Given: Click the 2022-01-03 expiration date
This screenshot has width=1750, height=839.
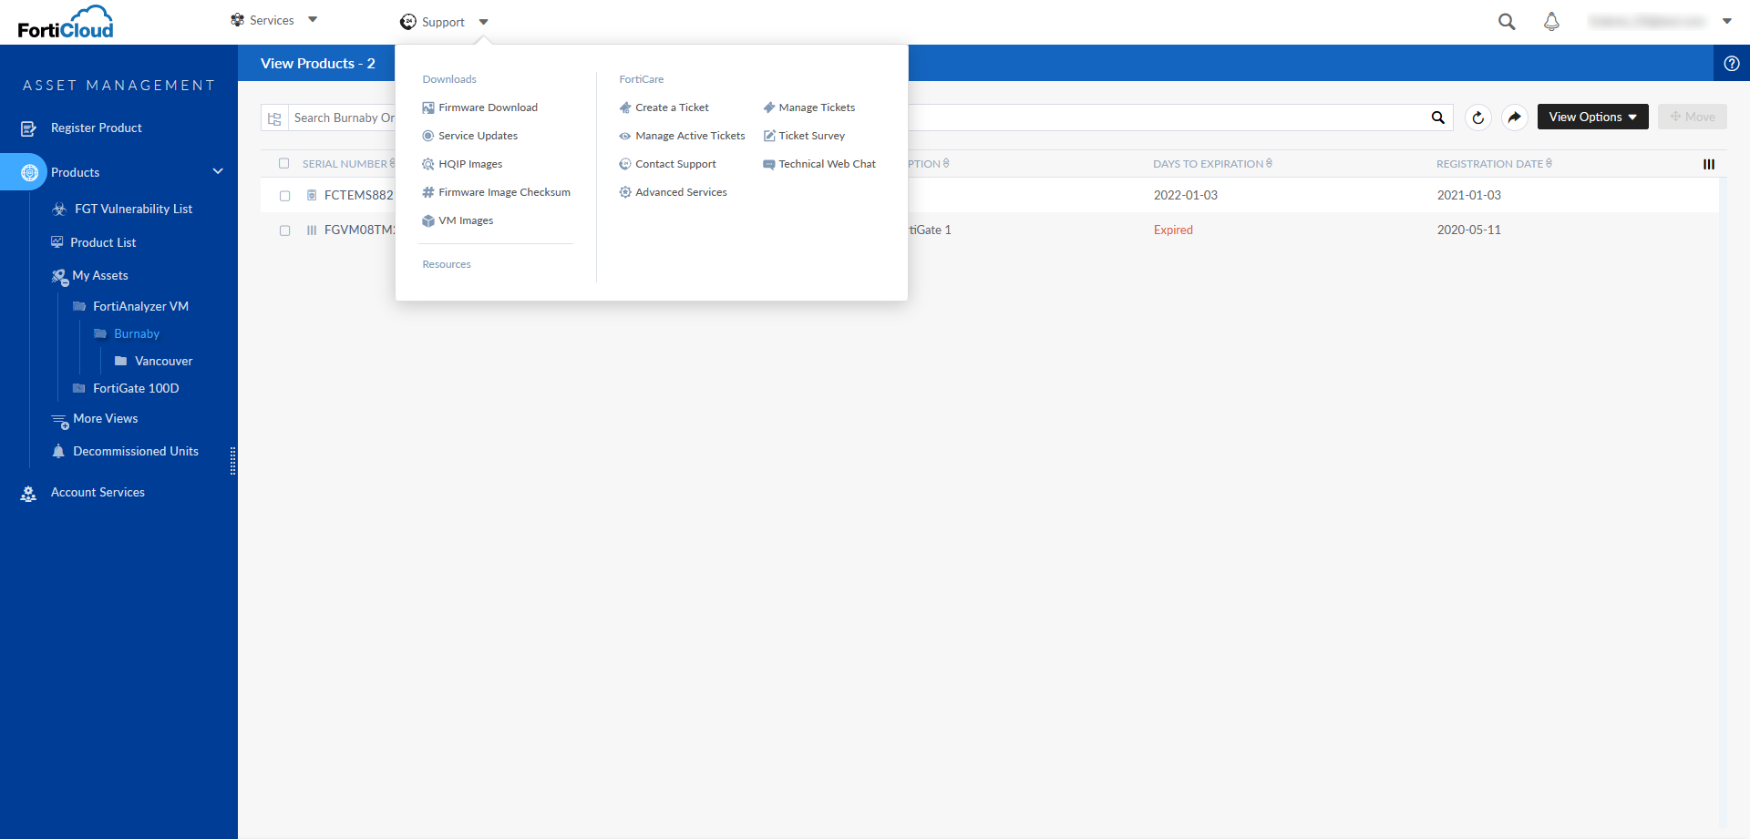Looking at the screenshot, I should point(1186,195).
